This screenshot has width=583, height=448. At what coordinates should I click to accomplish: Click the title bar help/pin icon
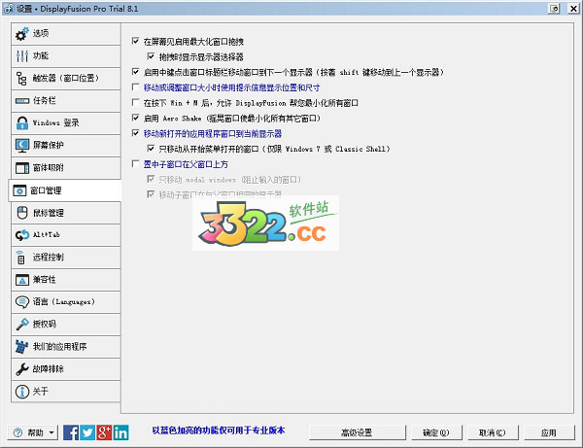tap(554, 8)
